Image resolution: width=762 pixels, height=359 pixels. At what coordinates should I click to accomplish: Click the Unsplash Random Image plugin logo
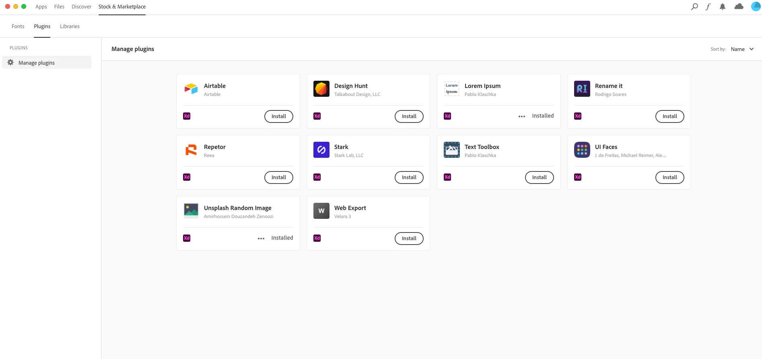(191, 211)
